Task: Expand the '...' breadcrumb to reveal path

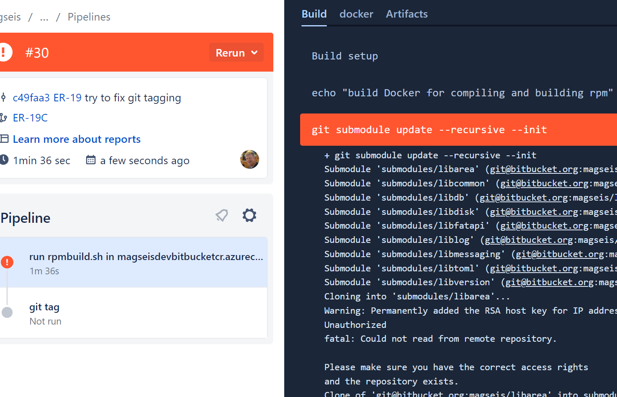Action: (x=44, y=17)
